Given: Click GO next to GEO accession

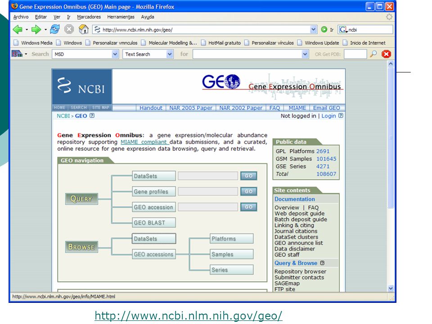Looking at the screenshot, I should click(248, 207).
